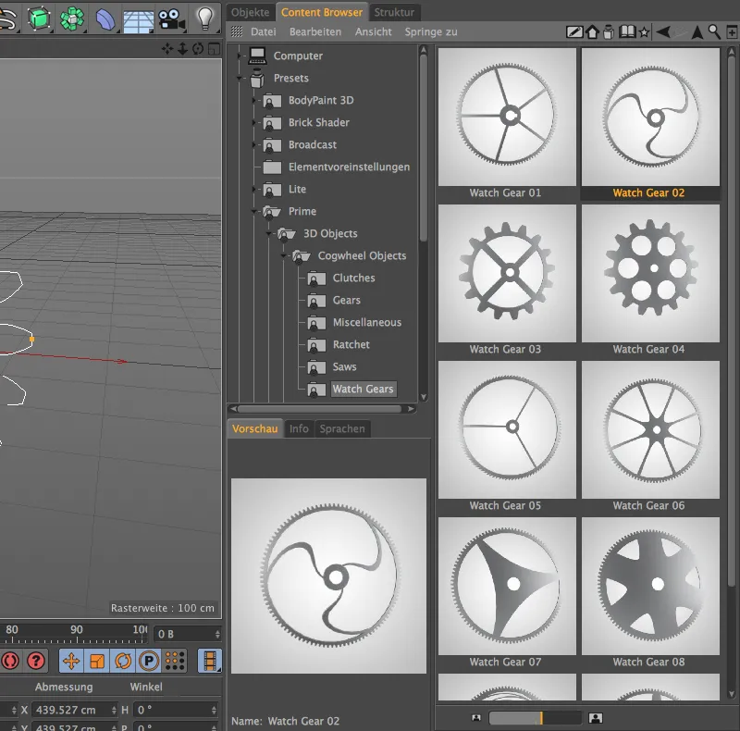Viewport: 740px width, 731px height.
Task: Select the Elementvoreinstellungen folder
Action: coord(350,167)
